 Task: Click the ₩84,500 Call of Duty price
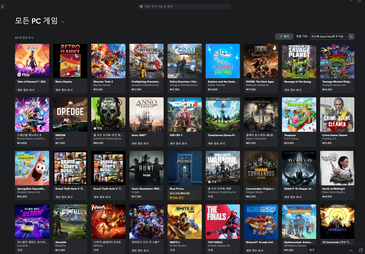98,143
